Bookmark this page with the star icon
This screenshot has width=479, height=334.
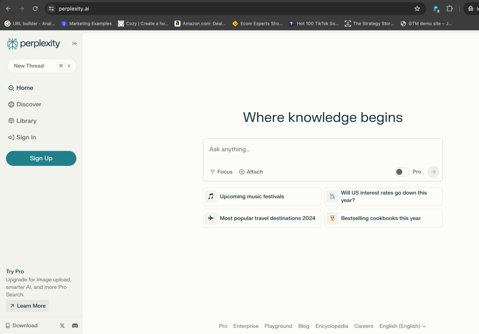click(x=417, y=9)
